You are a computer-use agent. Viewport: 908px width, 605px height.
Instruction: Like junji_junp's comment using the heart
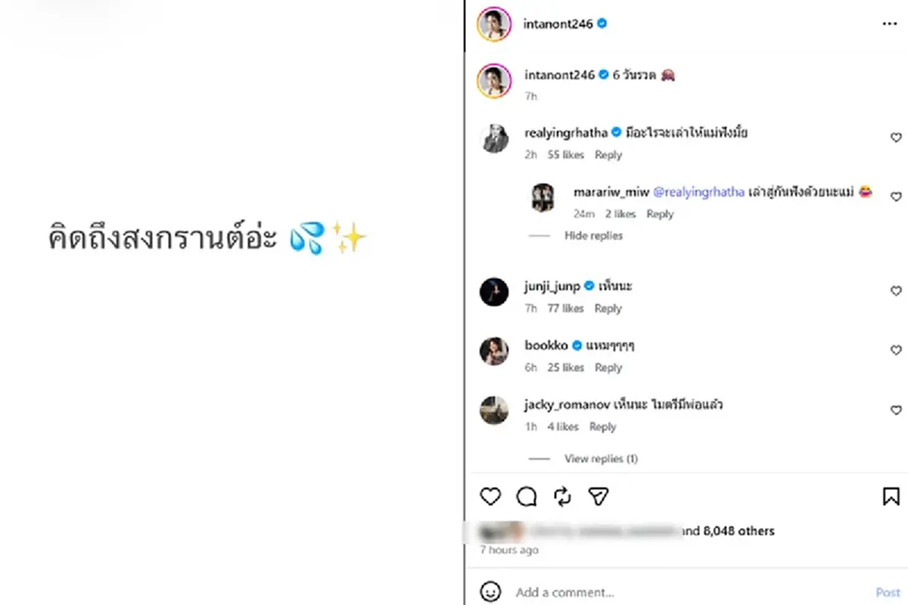point(896,290)
